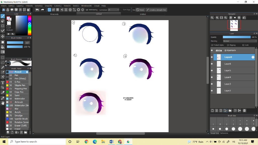
Task: Tick the Clipping checkbox
Action: point(228,45)
